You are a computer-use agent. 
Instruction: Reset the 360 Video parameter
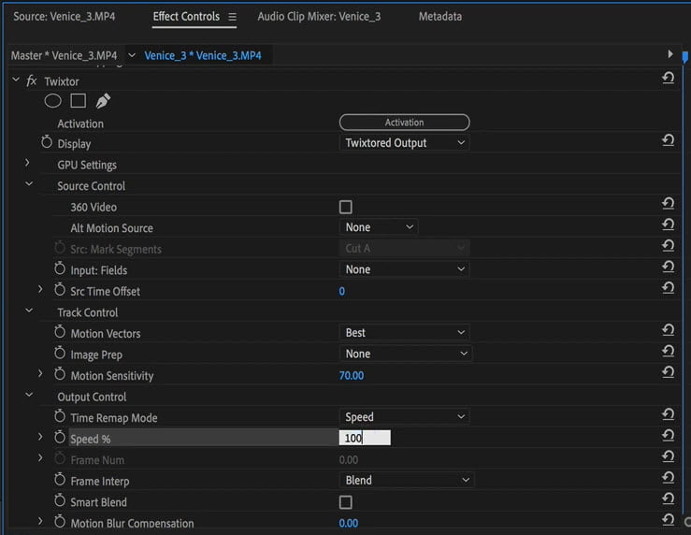pyautogui.click(x=668, y=203)
